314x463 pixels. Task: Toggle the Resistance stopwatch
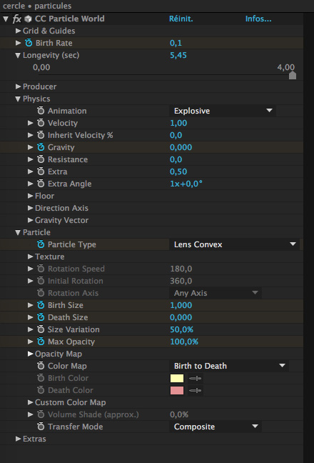[41, 159]
